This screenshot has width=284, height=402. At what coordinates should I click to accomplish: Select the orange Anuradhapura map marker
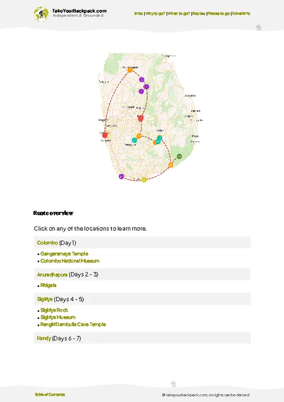[130, 70]
